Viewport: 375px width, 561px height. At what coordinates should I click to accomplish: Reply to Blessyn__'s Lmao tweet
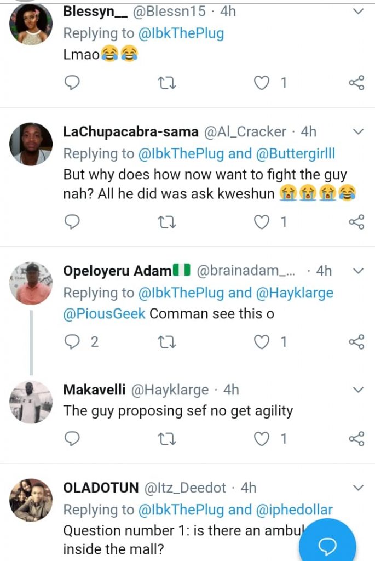coord(72,83)
